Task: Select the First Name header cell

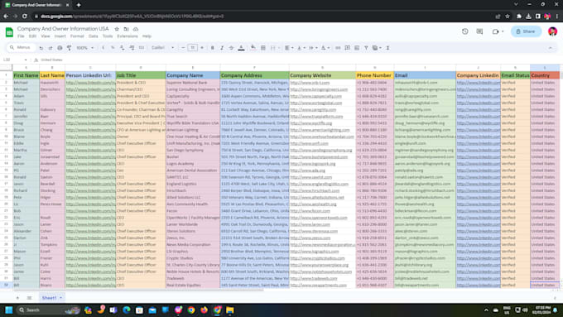Action: [x=26, y=75]
